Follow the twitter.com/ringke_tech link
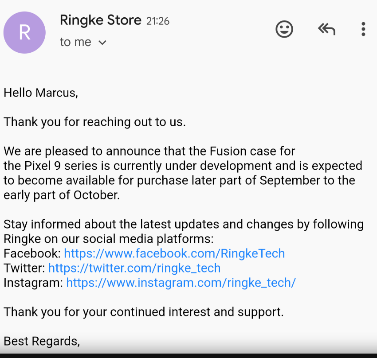 point(134,268)
